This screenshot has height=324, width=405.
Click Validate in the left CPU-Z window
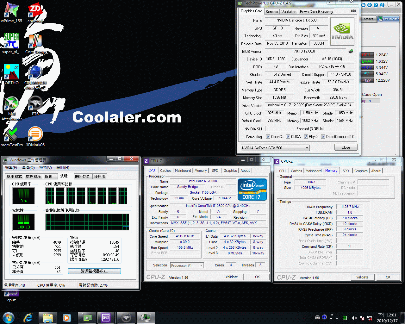point(232,277)
